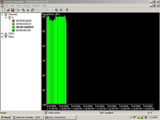Open the document control menu icon
160x120 pixels.
click(x=2, y=5)
